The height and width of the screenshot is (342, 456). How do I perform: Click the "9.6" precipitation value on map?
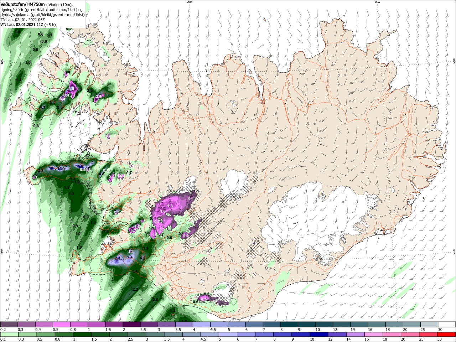point(118,259)
